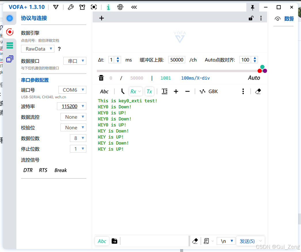Click the teal dot above the slider
The height and width of the screenshot is (252, 301).
tap(262, 67)
